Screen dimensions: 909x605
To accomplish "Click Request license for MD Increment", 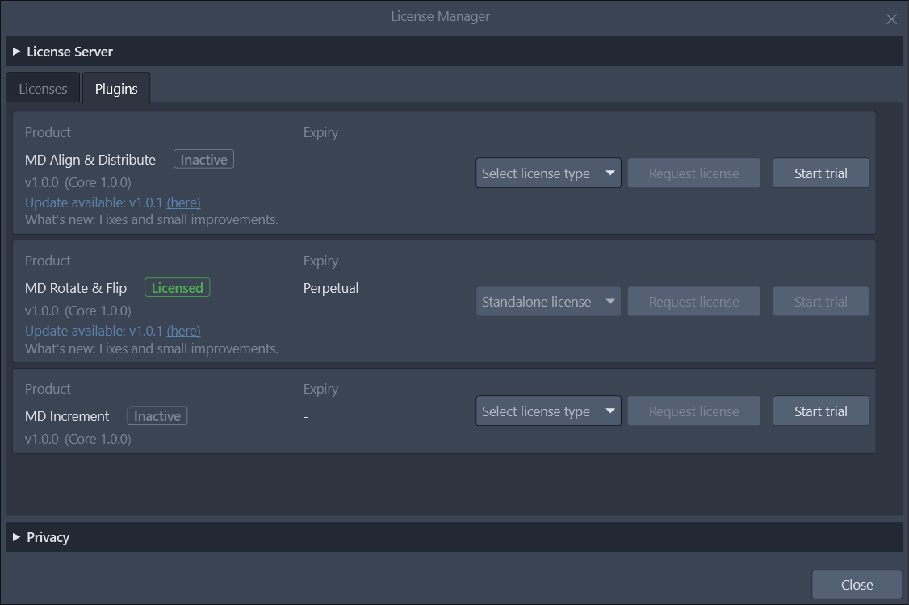I will coord(694,411).
